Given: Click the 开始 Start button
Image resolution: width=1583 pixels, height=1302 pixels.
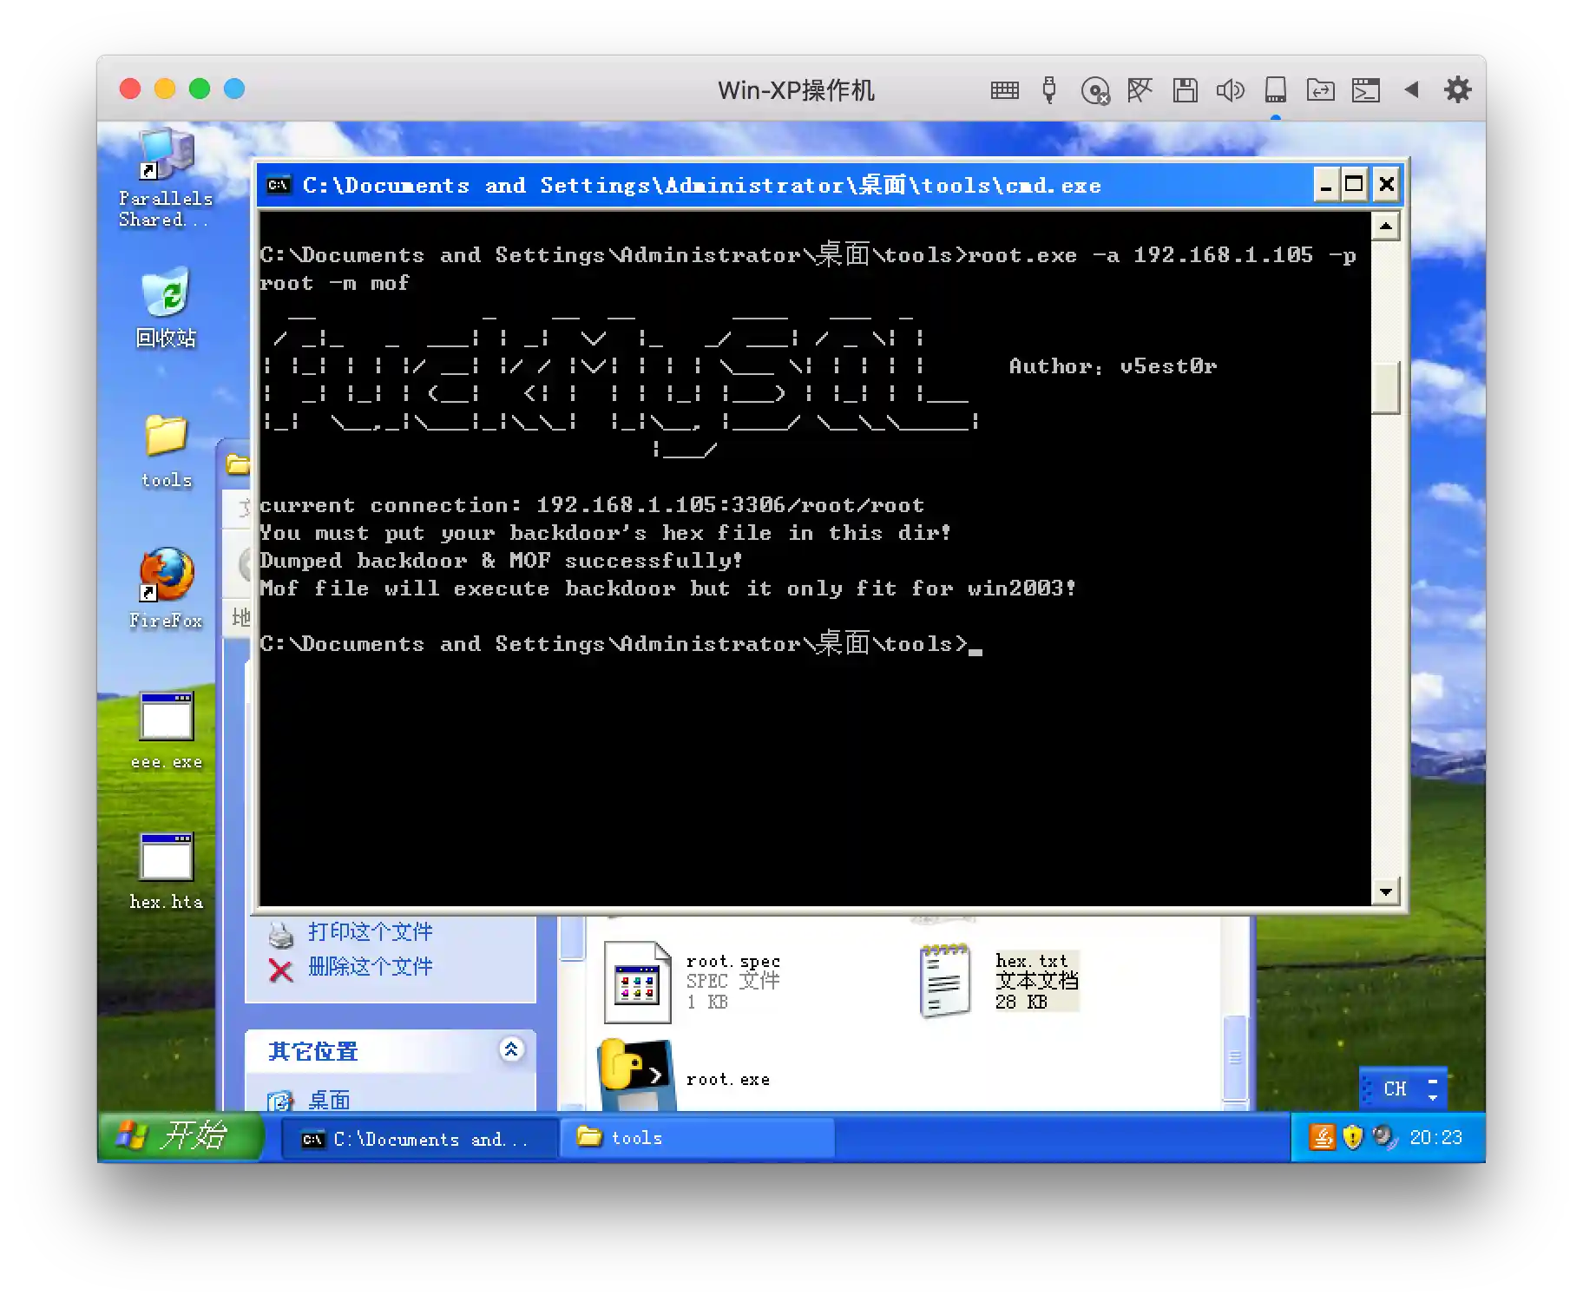Looking at the screenshot, I should 181,1136.
